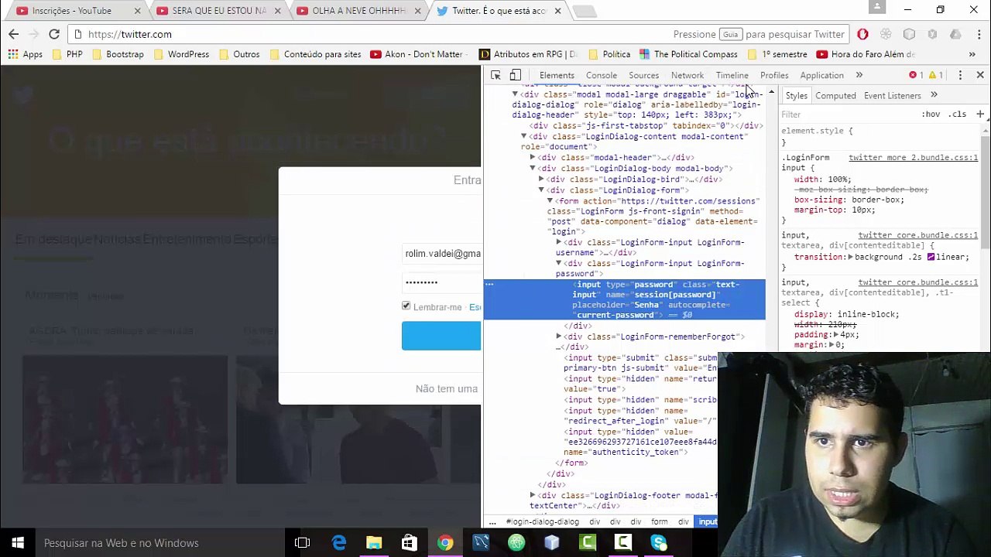Image resolution: width=991 pixels, height=557 pixels.
Task: Select the Elements tab
Action: (557, 75)
